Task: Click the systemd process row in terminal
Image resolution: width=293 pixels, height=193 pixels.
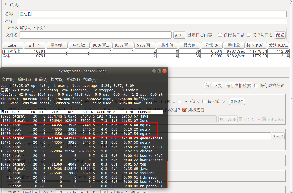Action: (81, 173)
